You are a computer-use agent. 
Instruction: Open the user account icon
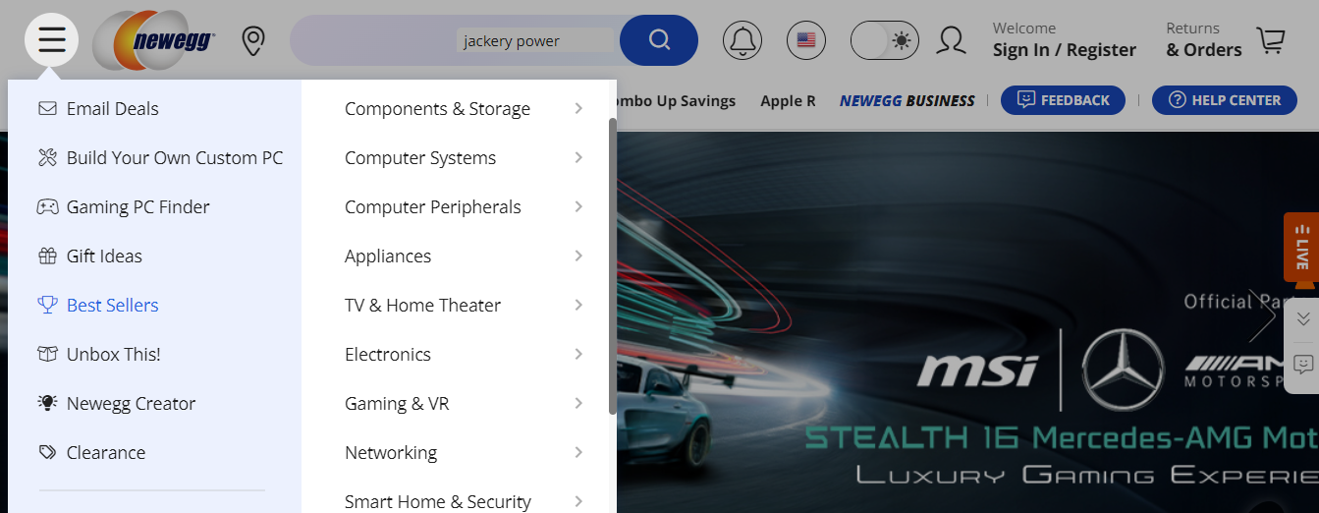coord(951,40)
